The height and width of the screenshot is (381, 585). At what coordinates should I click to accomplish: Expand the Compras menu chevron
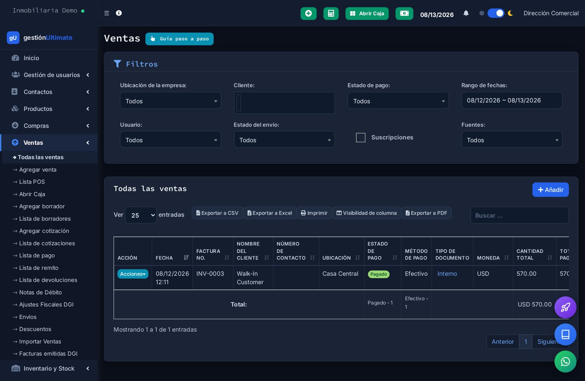coord(88,126)
